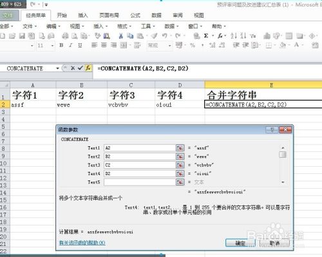This screenshot has width=322, height=257.
Task: Click the Increase Decimal icon
Action: click(213, 45)
